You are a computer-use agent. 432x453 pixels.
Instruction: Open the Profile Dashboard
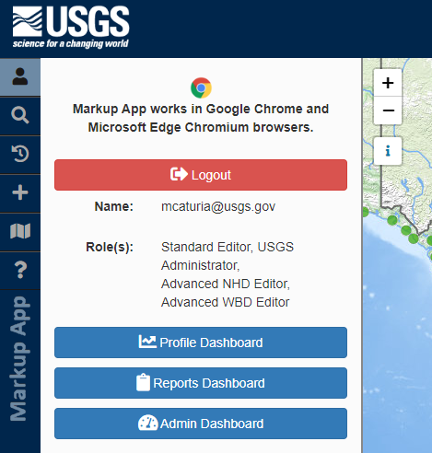[201, 343]
